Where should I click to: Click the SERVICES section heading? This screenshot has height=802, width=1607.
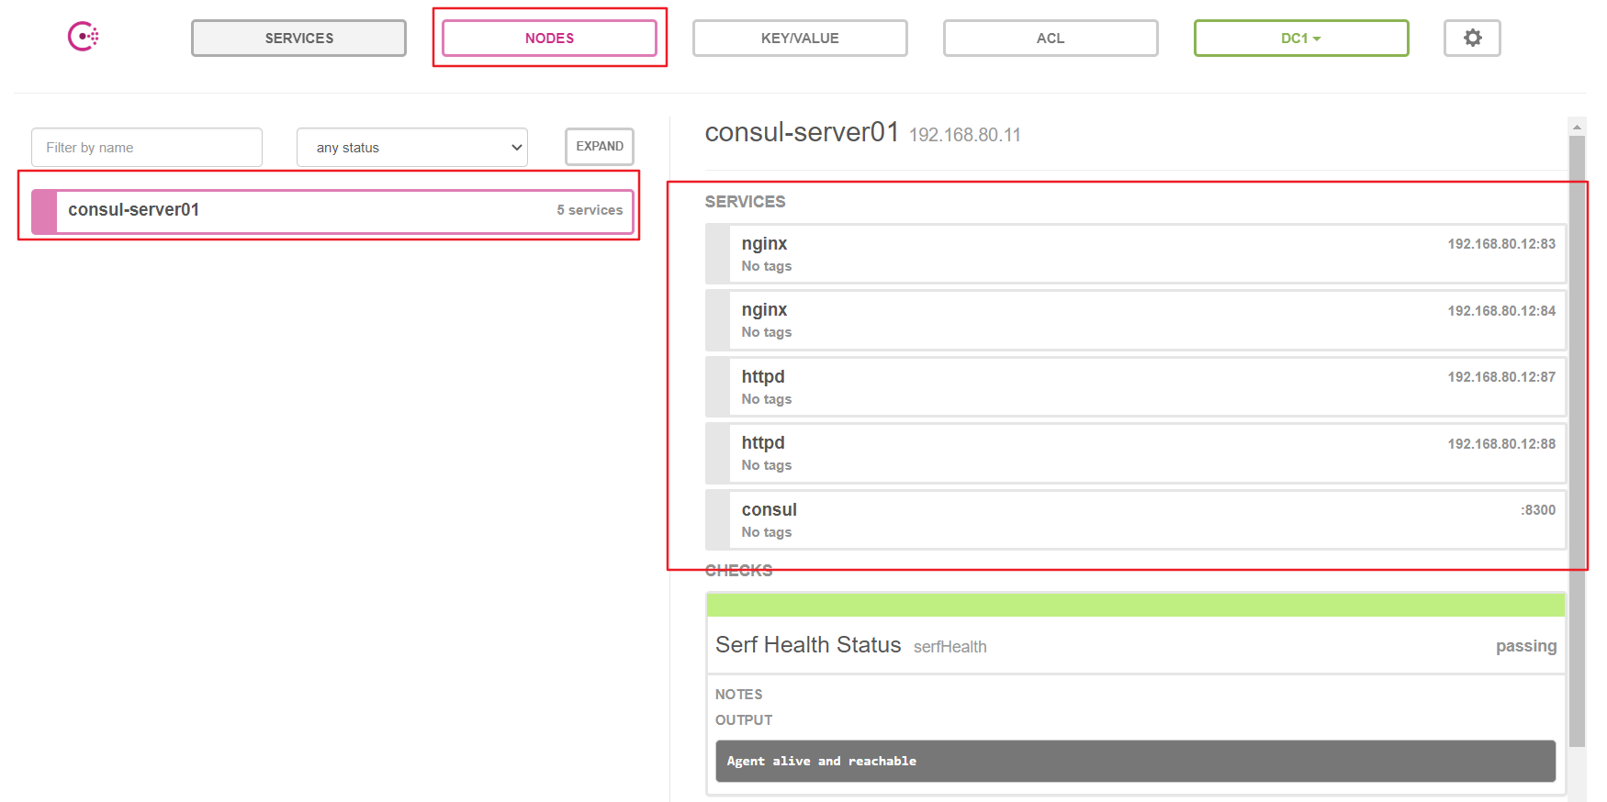point(745,202)
